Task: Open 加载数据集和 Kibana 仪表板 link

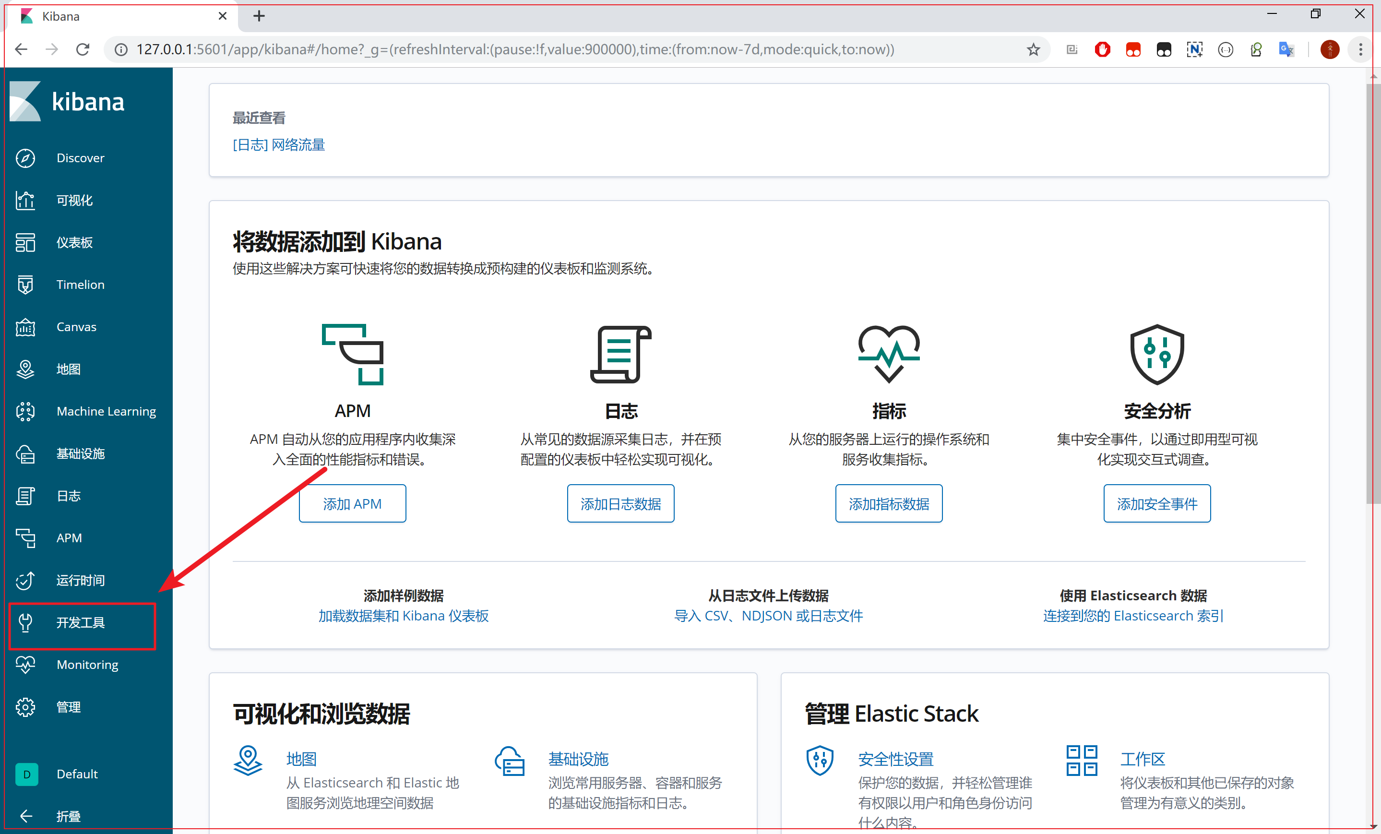Action: coord(404,616)
